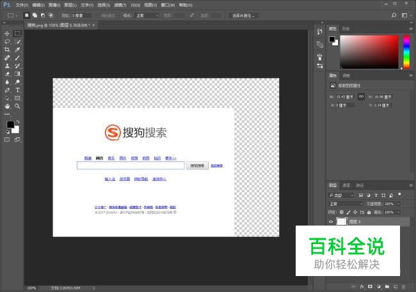Toggle the lock all layer button
Viewport: 416px width, 292px height.
tap(367, 211)
